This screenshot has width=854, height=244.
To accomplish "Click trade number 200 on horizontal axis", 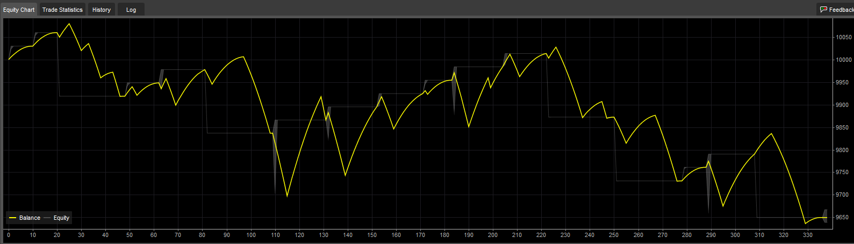I will [493, 235].
